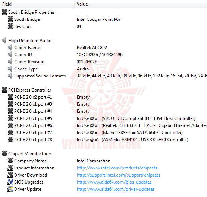Select the Driver Download label
Image resolution: width=207 pixels, height=197 pixels.
pyautogui.click(x=31, y=175)
